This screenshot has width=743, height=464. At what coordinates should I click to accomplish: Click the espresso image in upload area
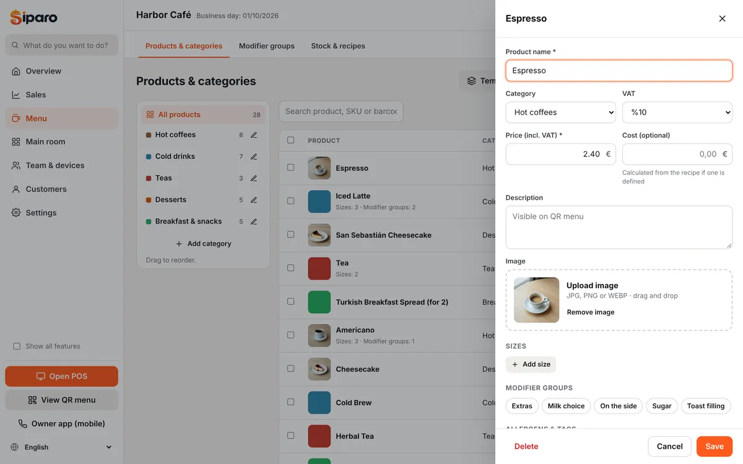536,300
